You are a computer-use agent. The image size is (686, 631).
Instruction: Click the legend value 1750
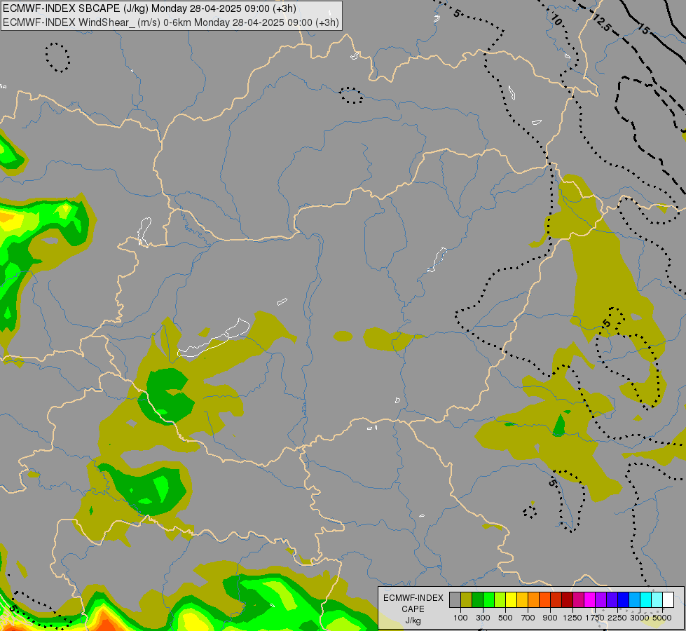pos(595,618)
